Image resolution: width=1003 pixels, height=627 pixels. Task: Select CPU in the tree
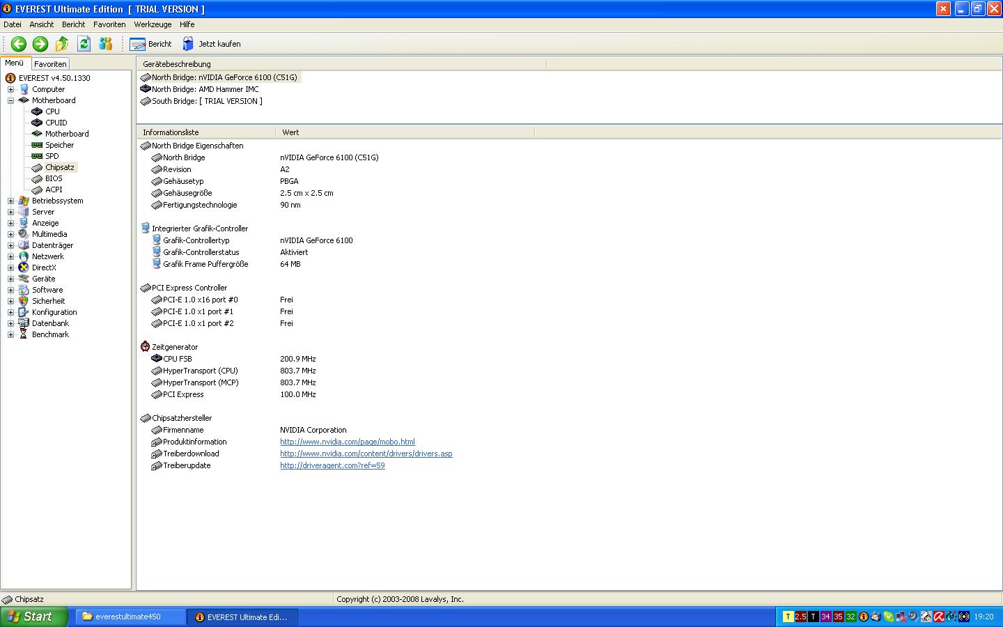pyautogui.click(x=52, y=111)
